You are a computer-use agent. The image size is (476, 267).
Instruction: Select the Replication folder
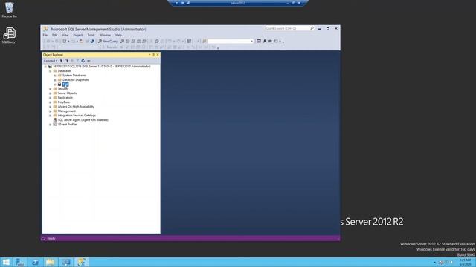point(65,98)
